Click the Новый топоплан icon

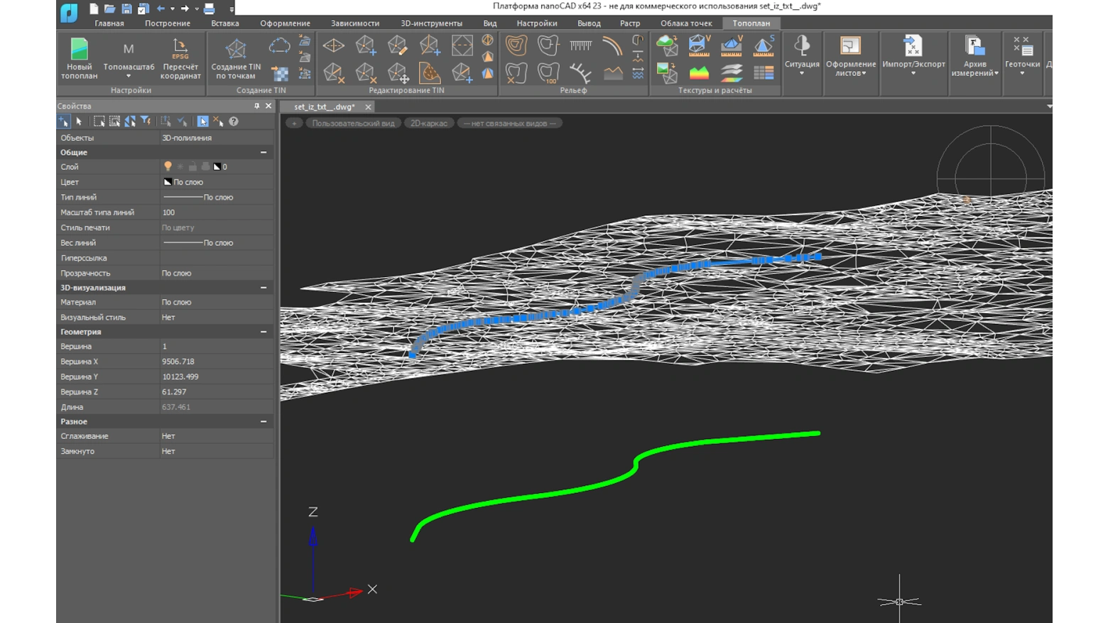pos(79,50)
